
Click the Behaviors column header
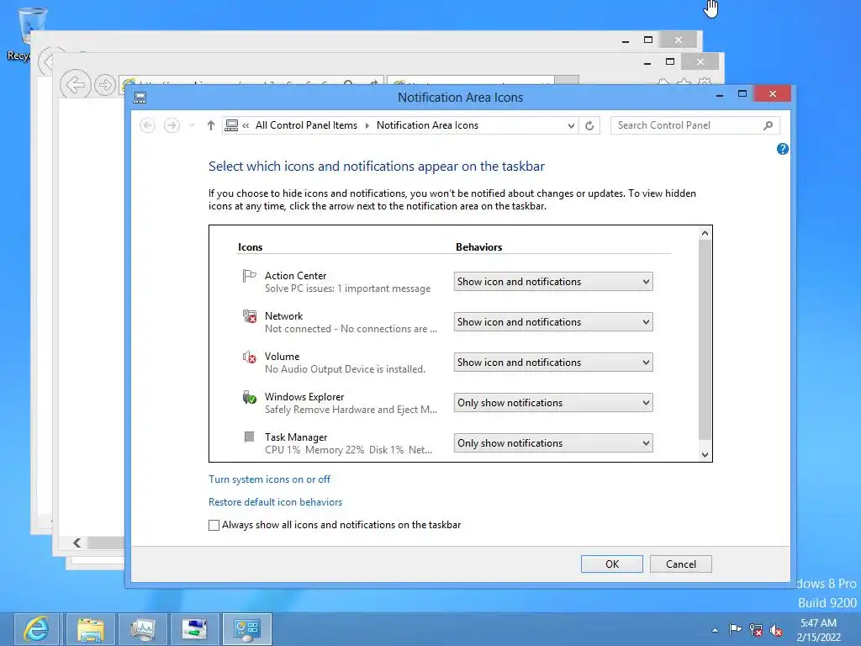tap(478, 247)
